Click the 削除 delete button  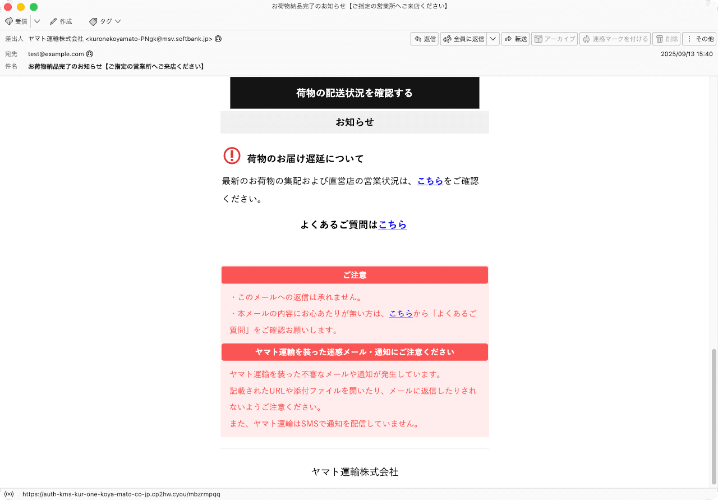tap(667, 39)
